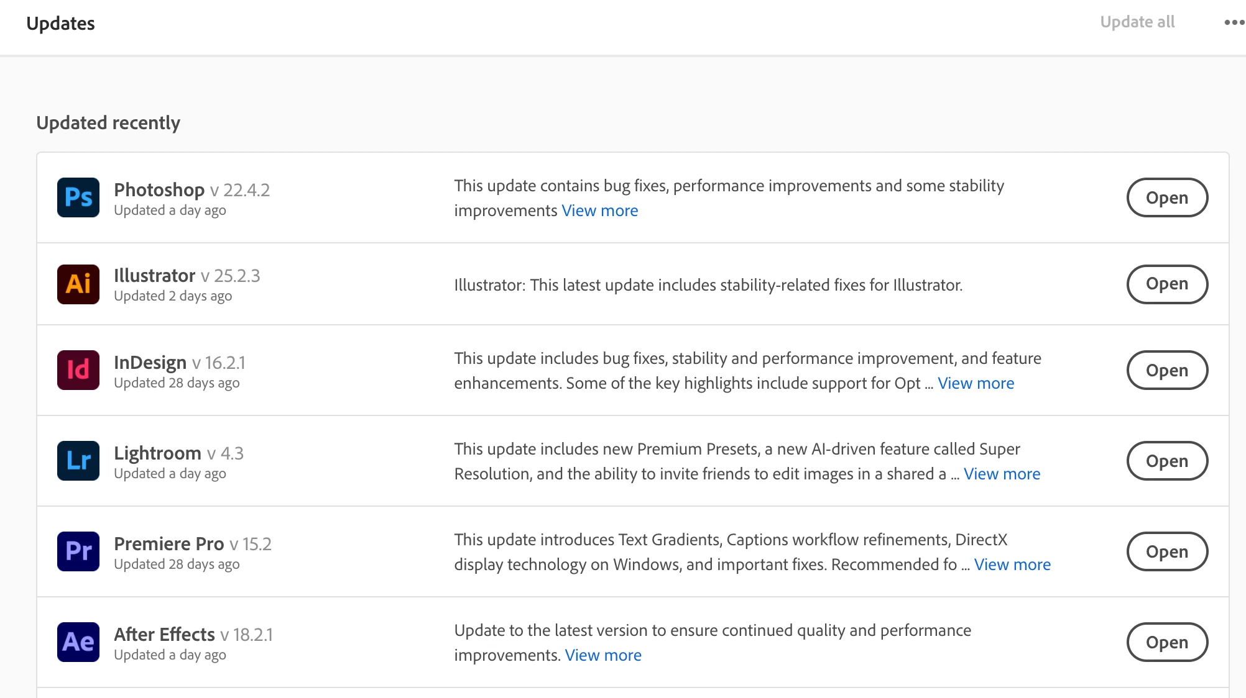Launch Lightroom with its Open button

[1167, 461]
